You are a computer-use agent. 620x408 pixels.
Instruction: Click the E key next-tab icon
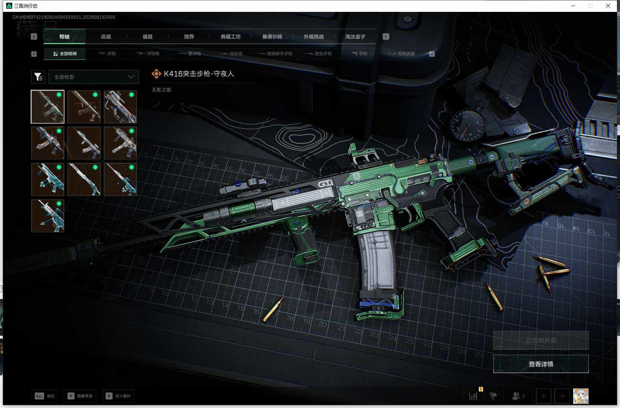point(386,36)
